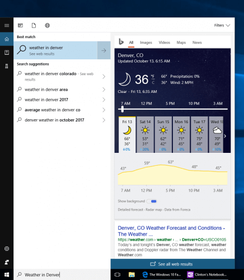Switch temperature units to Celsius
Image resolution: width=244 pixels, height=280 pixels.
pyautogui.click(x=153, y=83)
